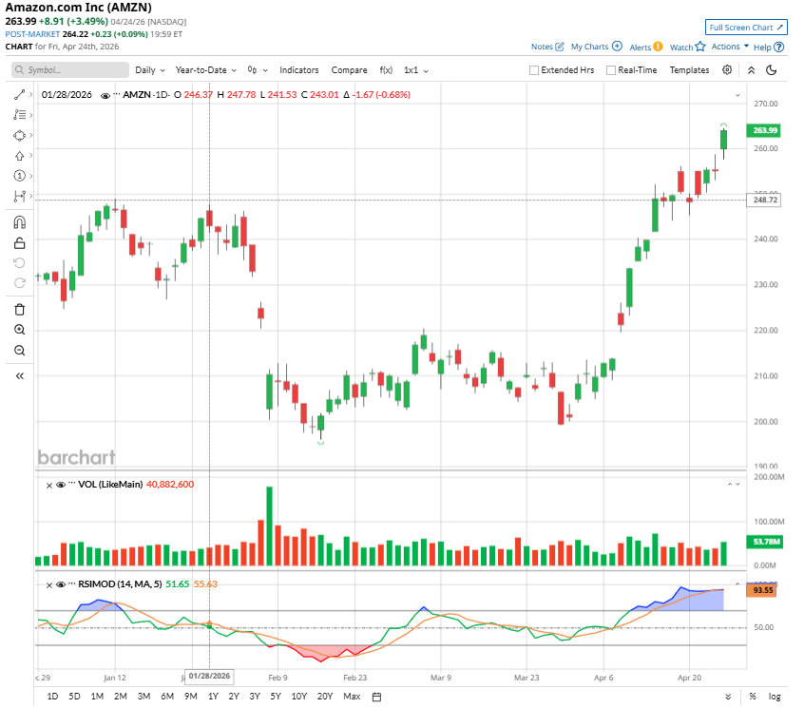This screenshot has height=727, width=804.
Task: Hide the VOL indicator using eye icon
Action: click(61, 485)
